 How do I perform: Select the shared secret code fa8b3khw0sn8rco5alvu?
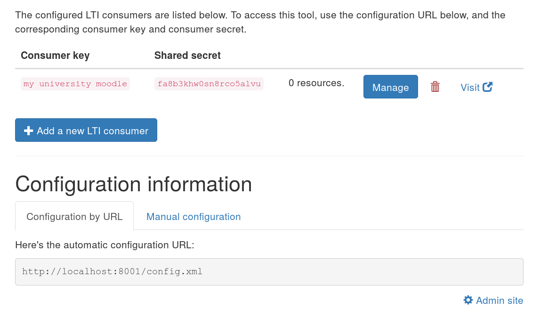pos(209,84)
